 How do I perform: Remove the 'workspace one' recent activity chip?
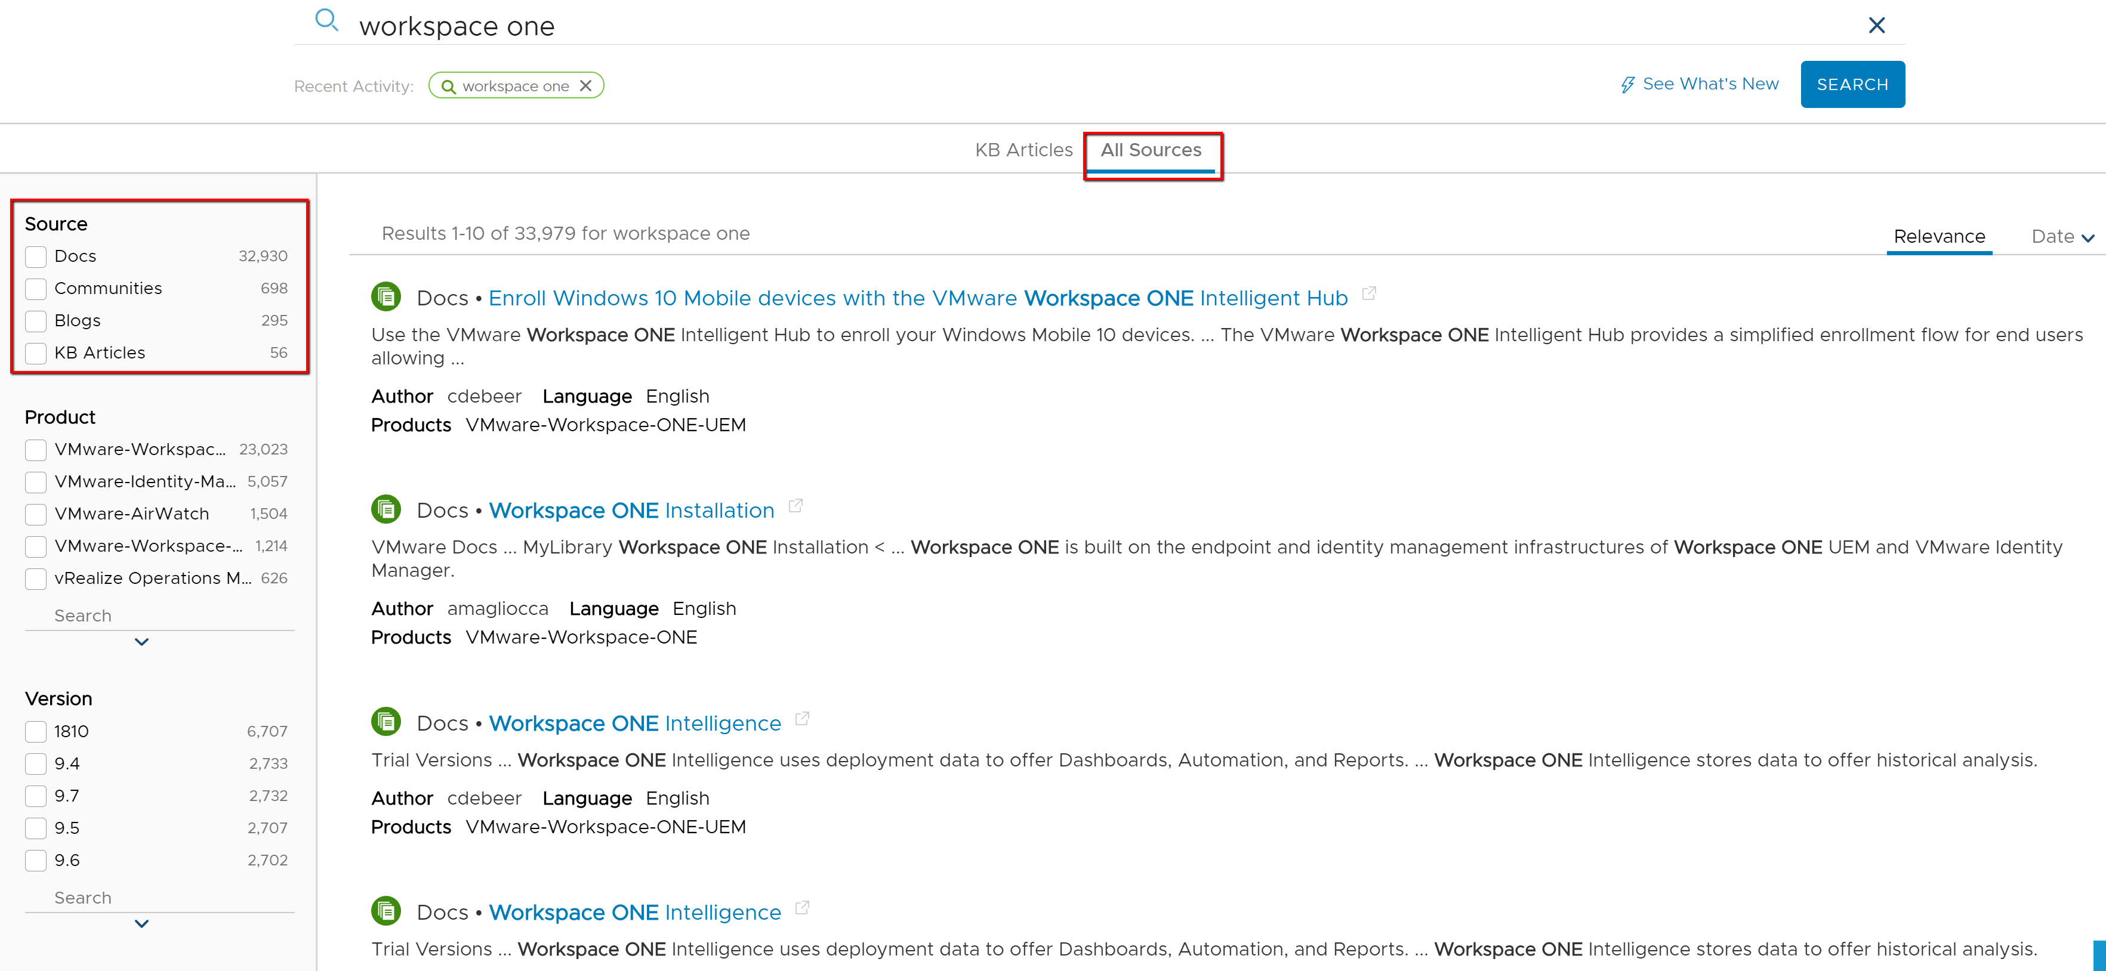[x=585, y=86]
